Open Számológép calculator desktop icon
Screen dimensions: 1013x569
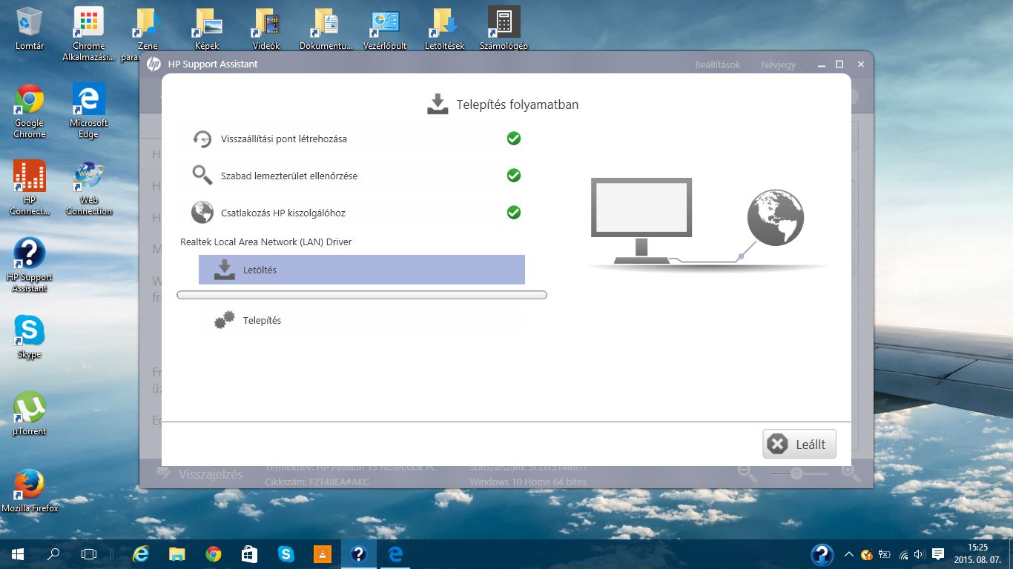(x=504, y=29)
